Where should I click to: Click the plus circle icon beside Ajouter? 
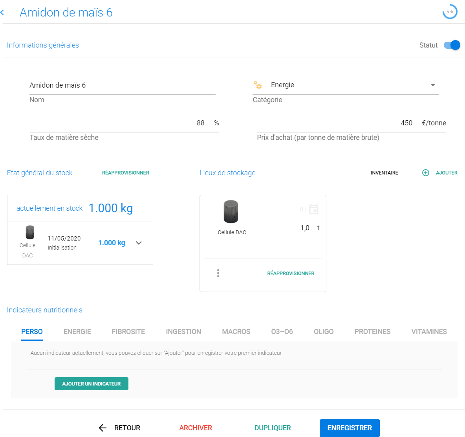click(426, 173)
